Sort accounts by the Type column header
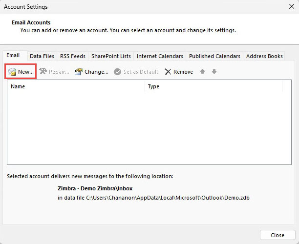 point(214,86)
